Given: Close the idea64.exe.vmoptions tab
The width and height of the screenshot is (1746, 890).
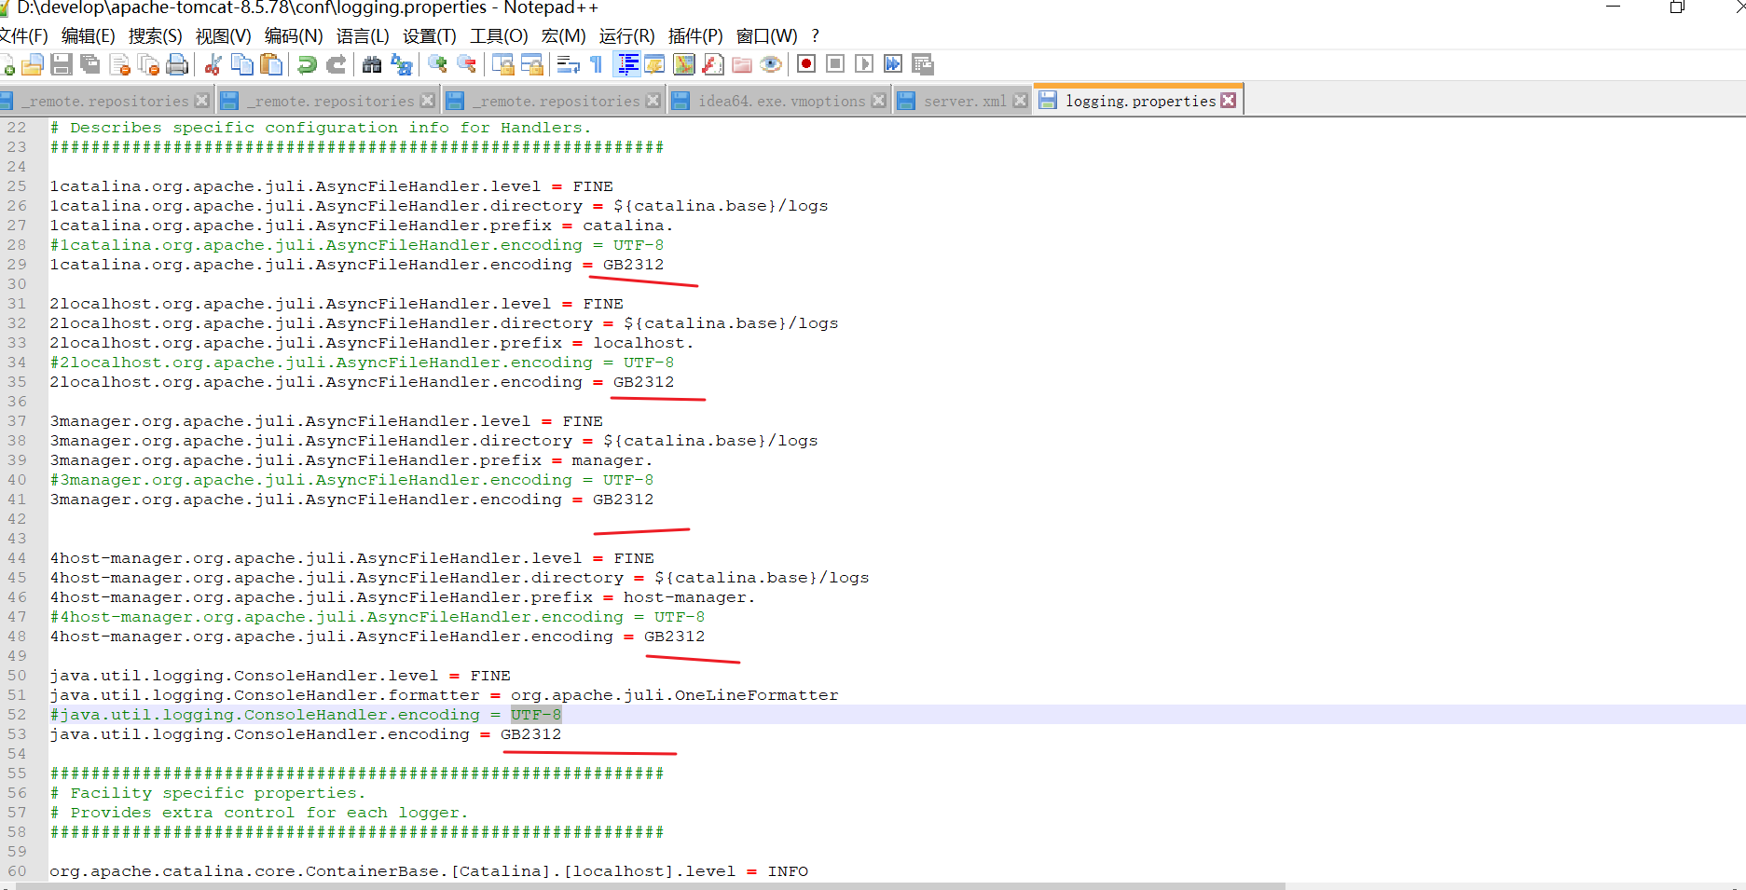Looking at the screenshot, I should (x=878, y=101).
